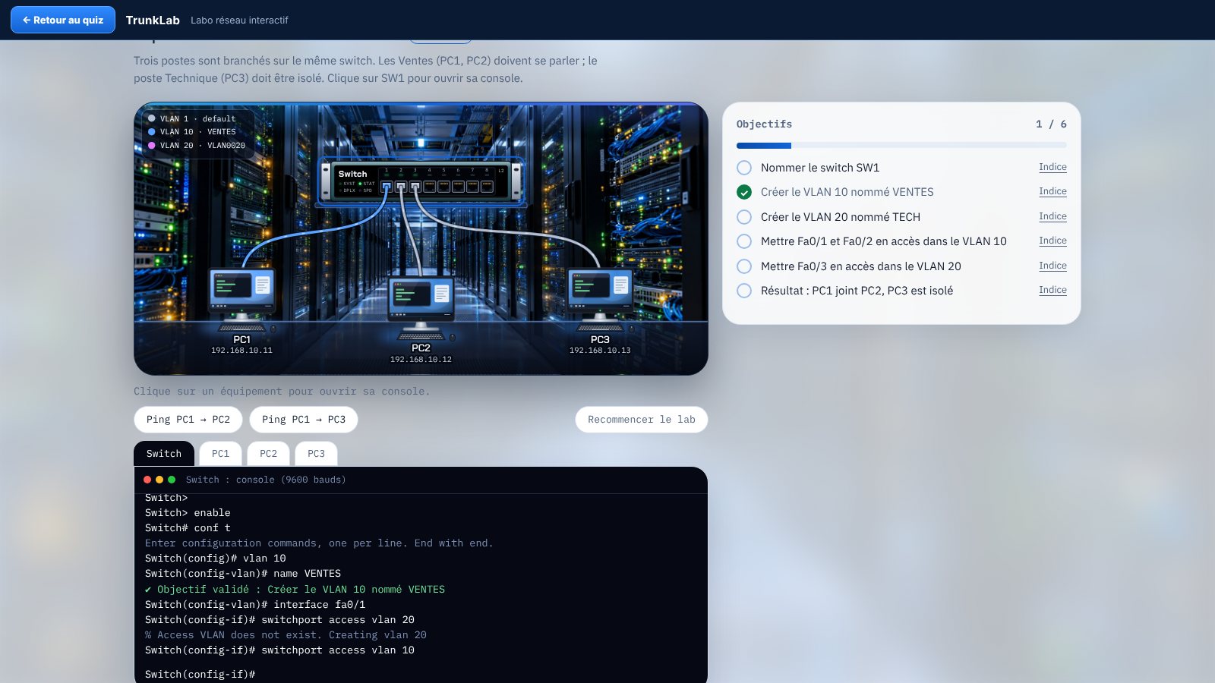Click switch port 1 with blue cable
Image resolution: width=1215 pixels, height=683 pixels.
click(387, 187)
